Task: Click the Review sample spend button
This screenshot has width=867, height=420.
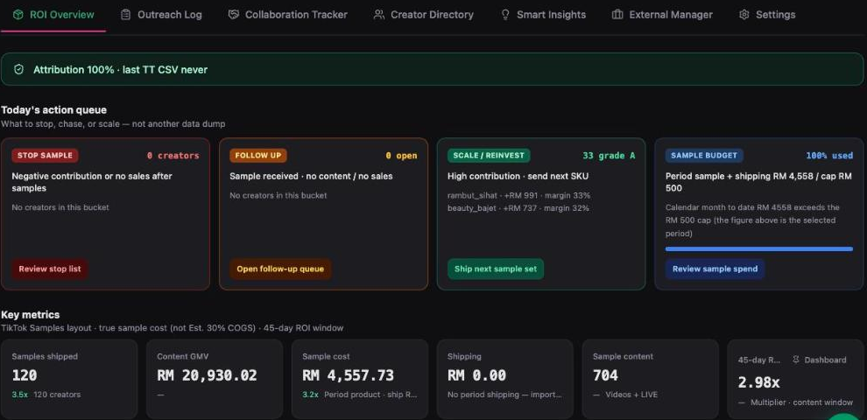Action: 715,269
